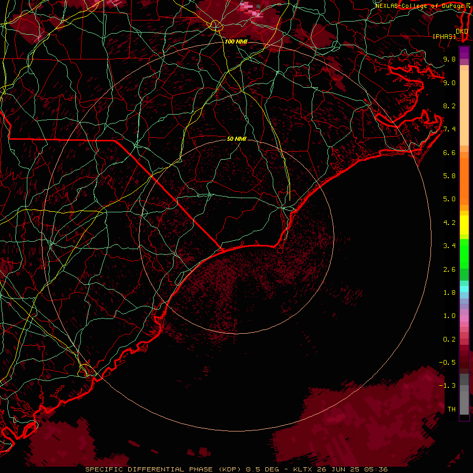Click the 1.8 color scale value
473x473 pixels.
[449, 293]
